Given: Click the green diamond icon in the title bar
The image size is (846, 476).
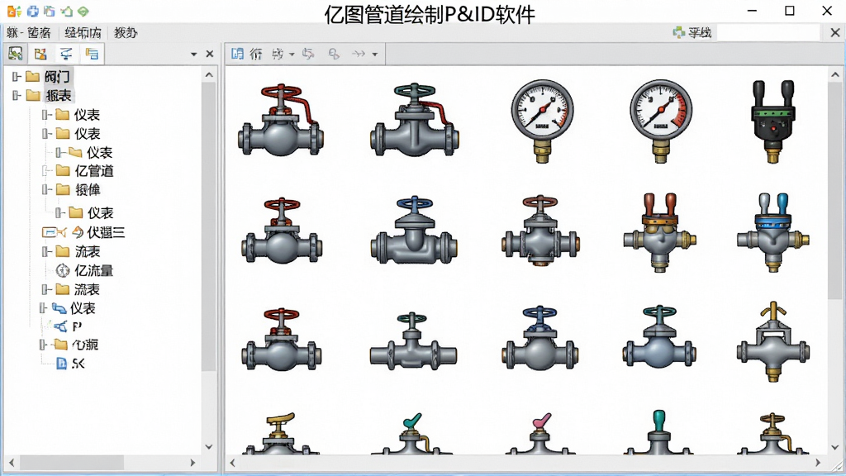Looking at the screenshot, I should pyautogui.click(x=83, y=11).
